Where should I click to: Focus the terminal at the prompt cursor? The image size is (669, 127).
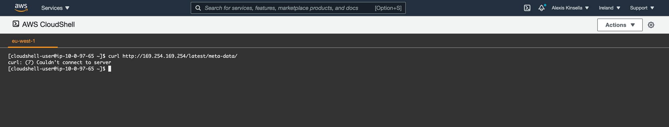click(x=110, y=69)
